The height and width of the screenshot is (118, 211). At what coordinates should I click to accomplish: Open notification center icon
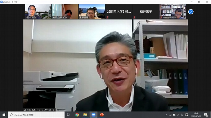(x=206, y=115)
